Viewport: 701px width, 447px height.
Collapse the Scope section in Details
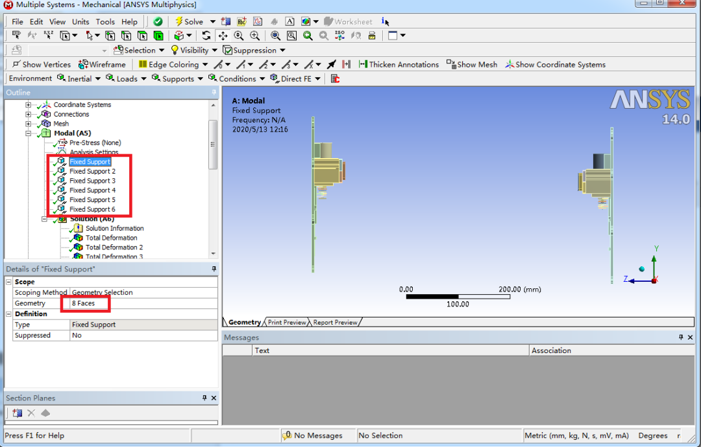point(8,282)
